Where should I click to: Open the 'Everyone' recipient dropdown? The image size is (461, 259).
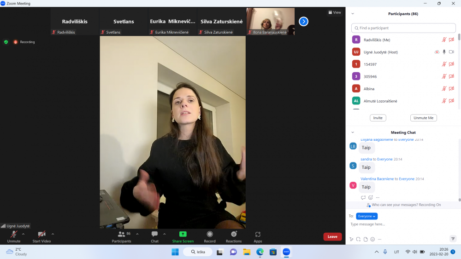366,216
